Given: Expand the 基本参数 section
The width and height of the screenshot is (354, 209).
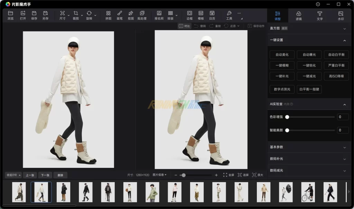Looking at the screenshot, I should [x=344, y=147].
